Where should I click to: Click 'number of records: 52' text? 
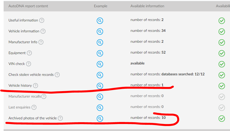pyautogui.click(x=148, y=52)
